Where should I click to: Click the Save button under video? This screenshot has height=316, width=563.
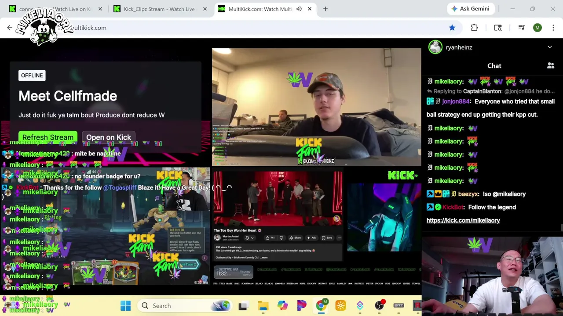[x=327, y=238]
